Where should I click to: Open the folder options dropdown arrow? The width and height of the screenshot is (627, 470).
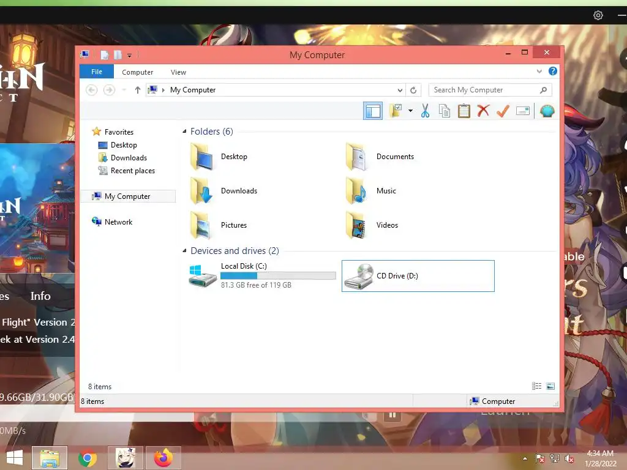pyautogui.click(x=410, y=111)
